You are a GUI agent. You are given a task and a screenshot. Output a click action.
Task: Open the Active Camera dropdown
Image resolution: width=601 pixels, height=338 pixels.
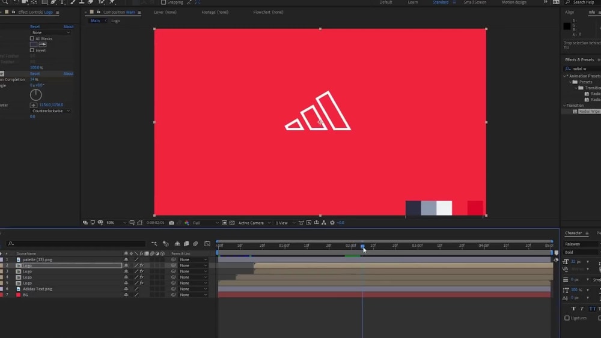pyautogui.click(x=254, y=223)
